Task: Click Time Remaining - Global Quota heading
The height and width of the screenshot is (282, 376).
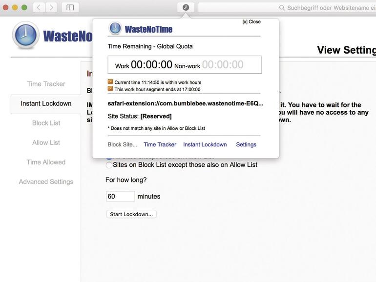Action: 150,46
